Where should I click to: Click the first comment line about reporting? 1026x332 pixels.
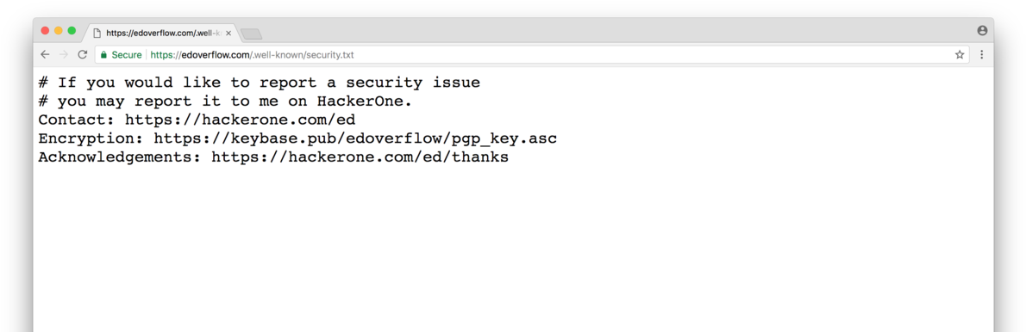point(260,83)
